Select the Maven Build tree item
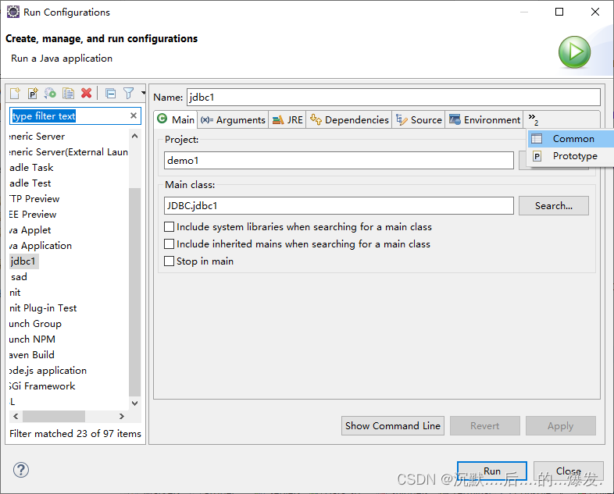Image resolution: width=614 pixels, height=494 pixels. click(32, 355)
